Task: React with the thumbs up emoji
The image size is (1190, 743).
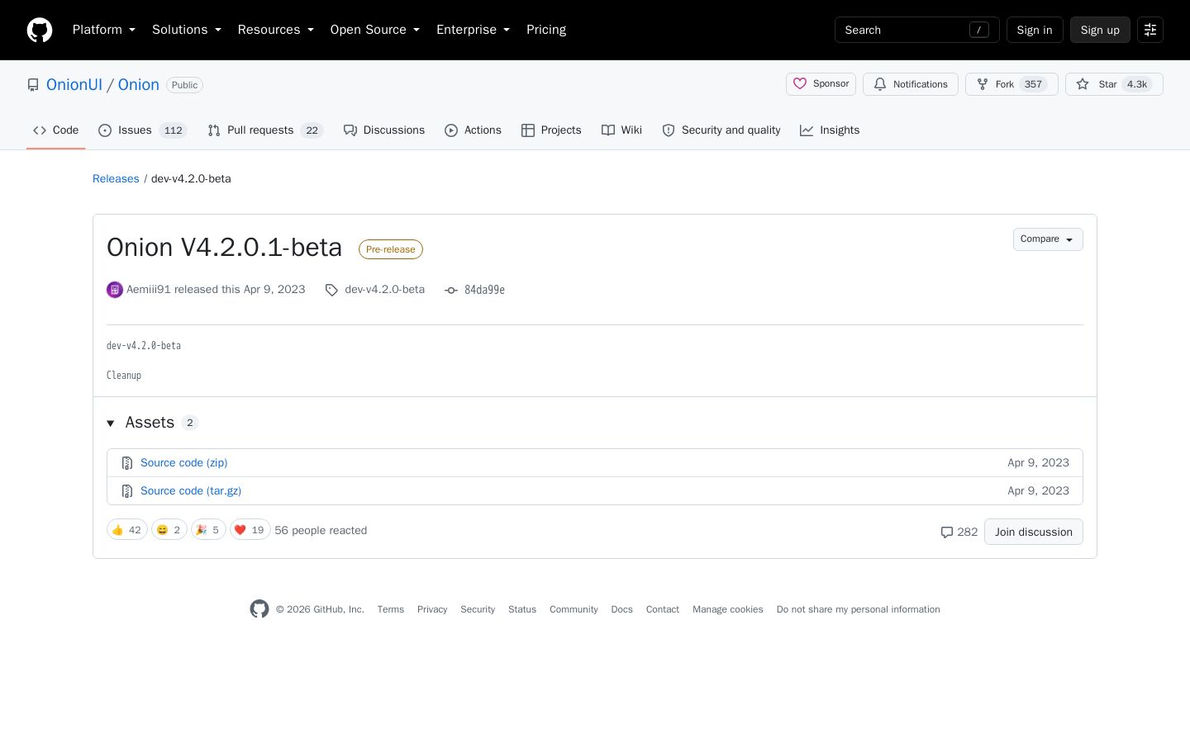Action: (127, 530)
